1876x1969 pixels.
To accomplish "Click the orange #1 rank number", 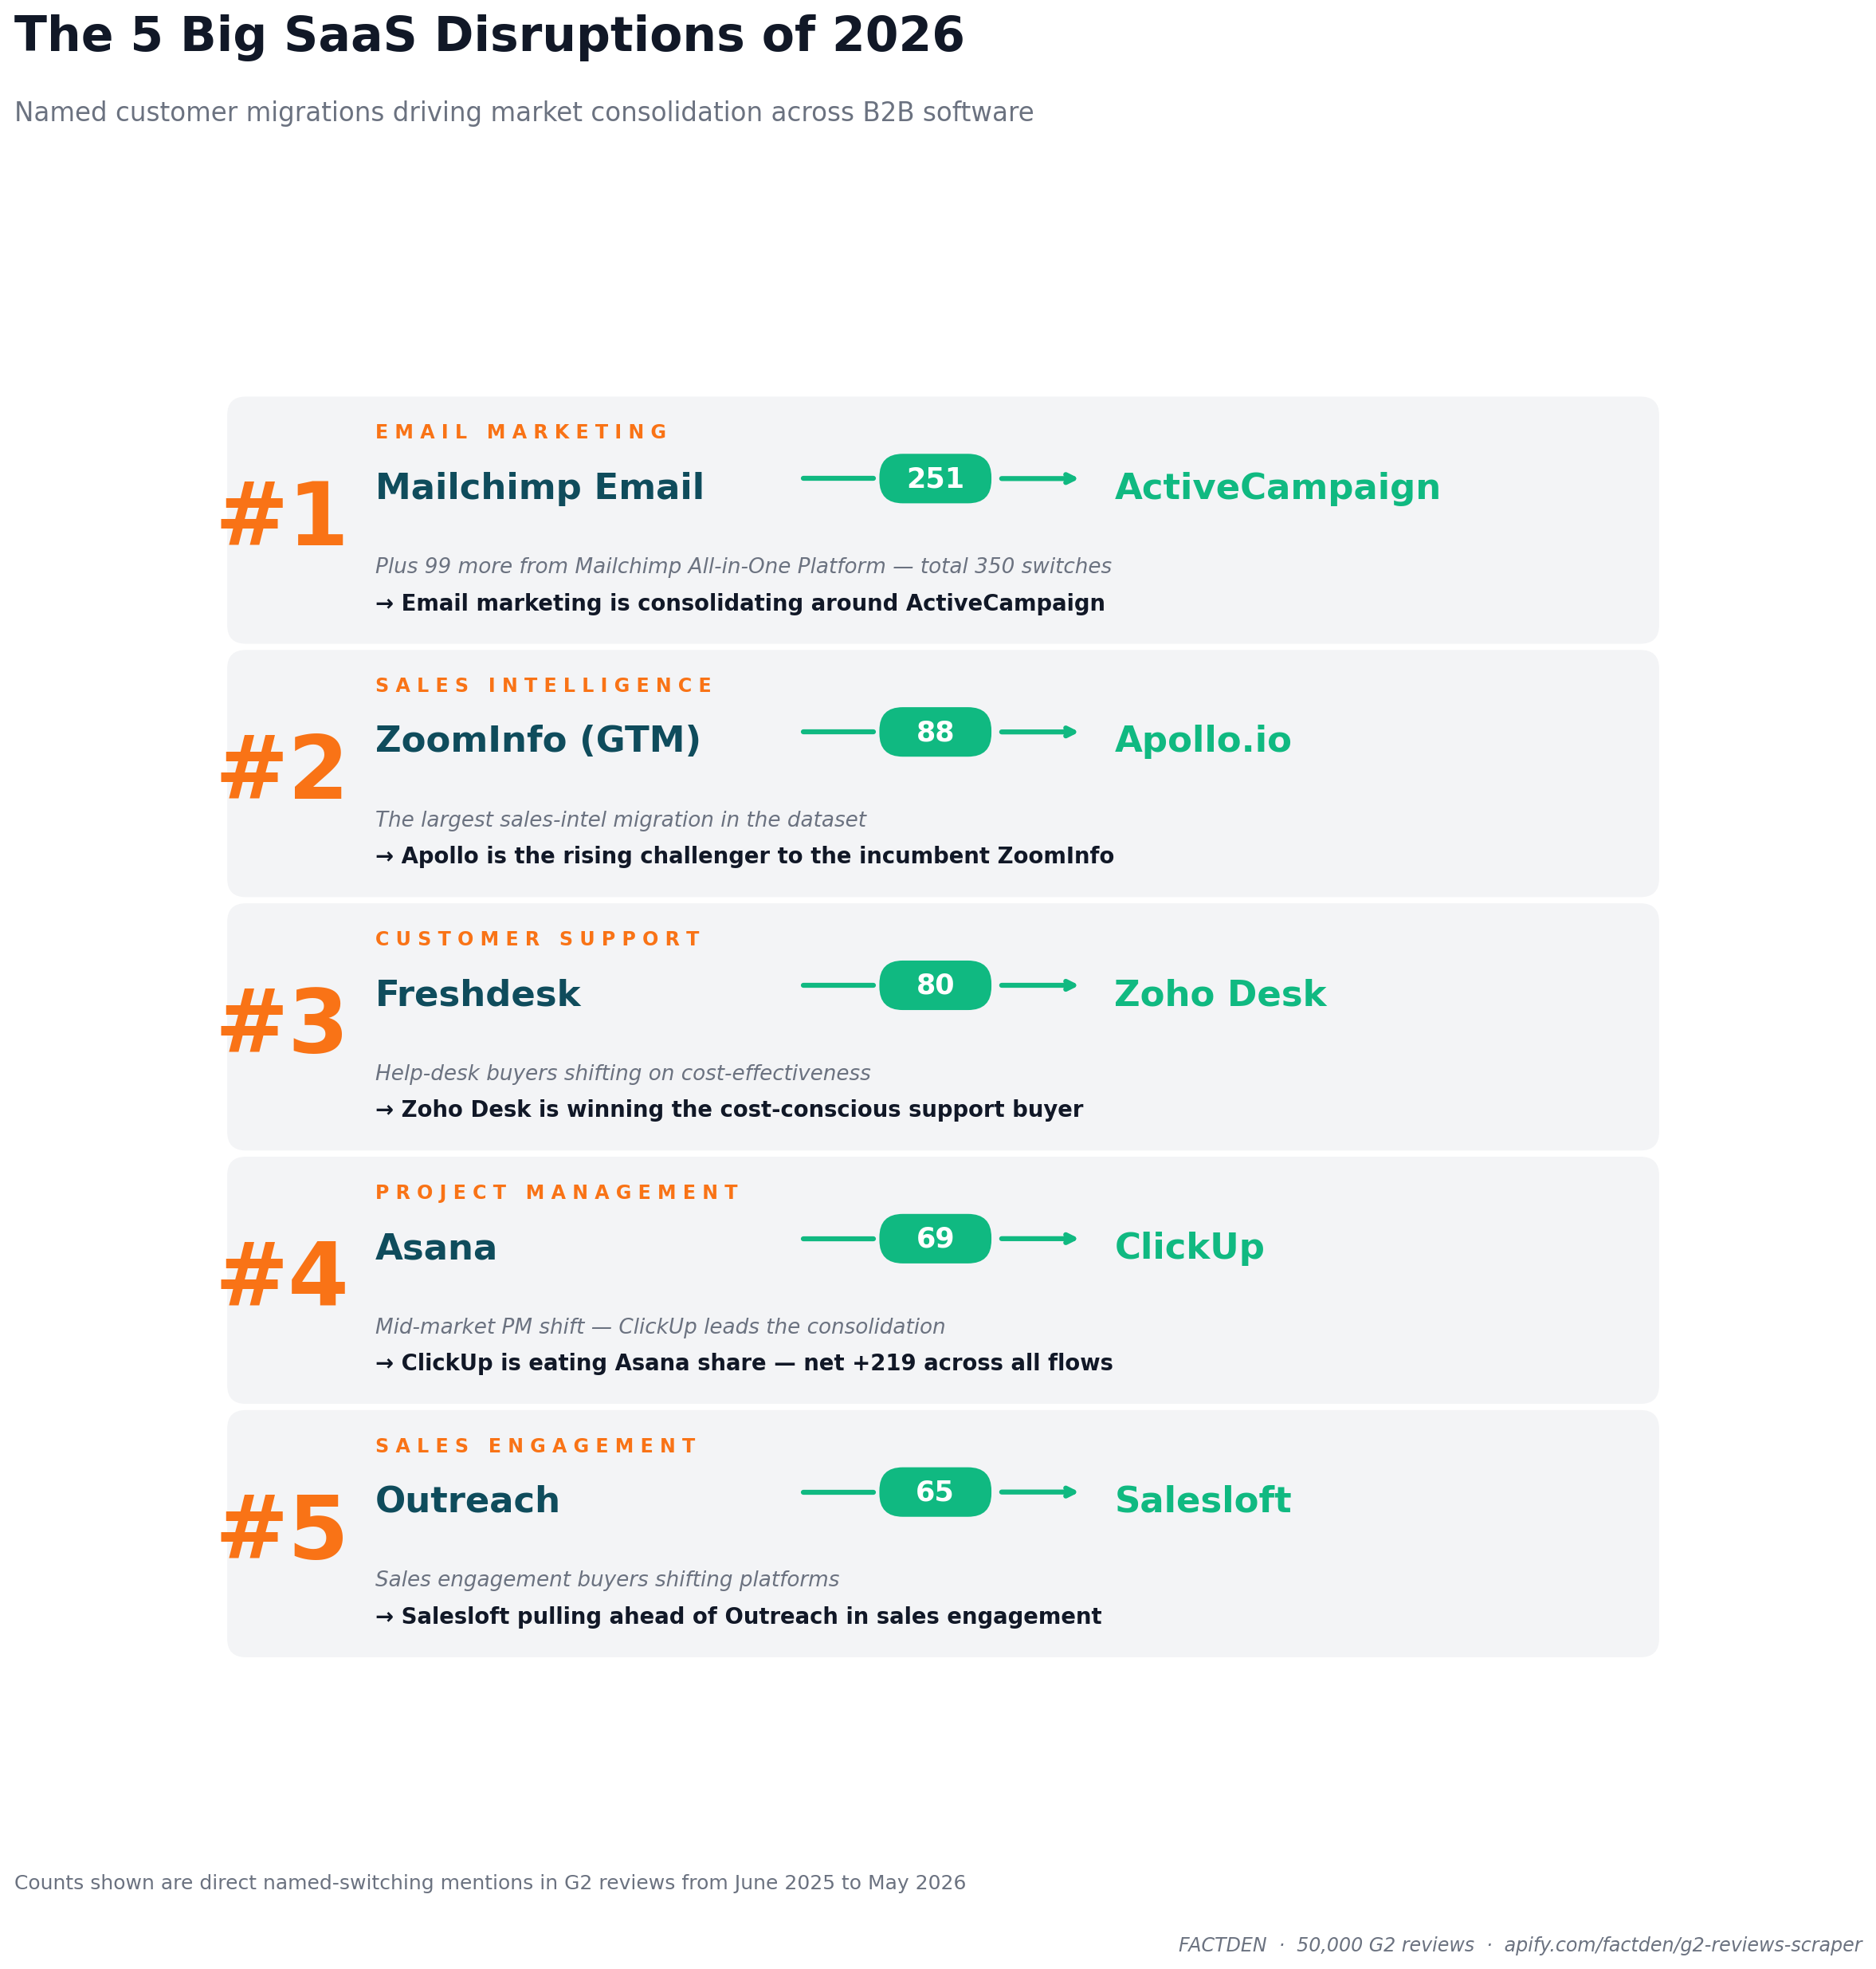I will pyautogui.click(x=281, y=517).
